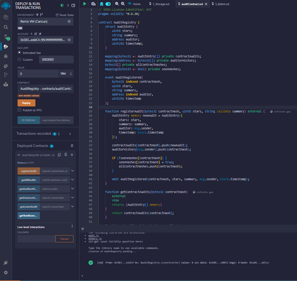Open the Remix VM (Cancun) environment dropdown

pos(45,21)
